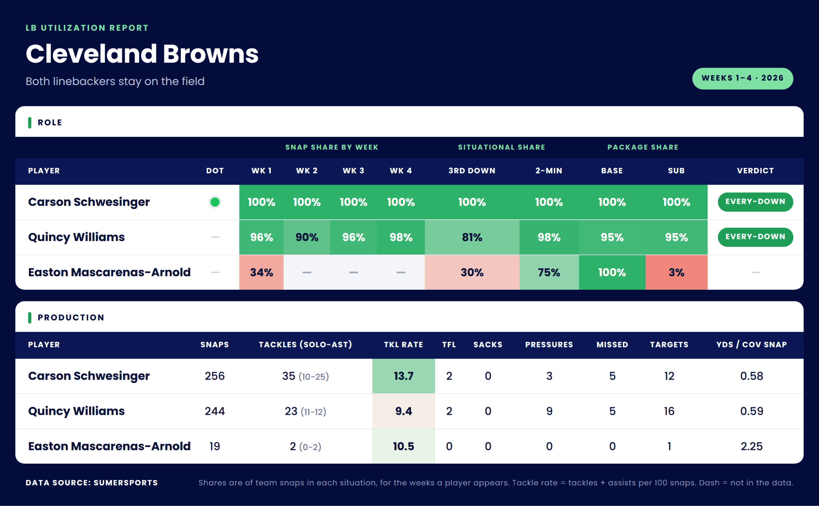Click the red 3% SUB cell
Image resolution: width=819 pixels, height=506 pixels.
pos(676,272)
